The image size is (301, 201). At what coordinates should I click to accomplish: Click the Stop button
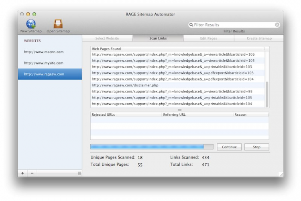[x=257, y=147]
